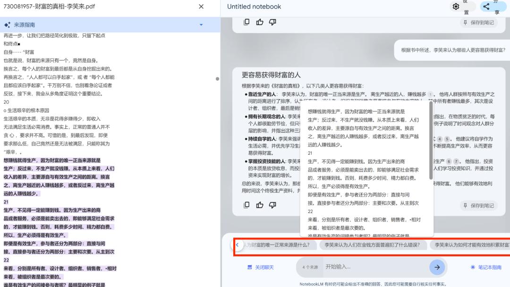The width and height of the screenshot is (510, 287).
Task: Copy the response using the copy icon
Action: coord(246,22)
